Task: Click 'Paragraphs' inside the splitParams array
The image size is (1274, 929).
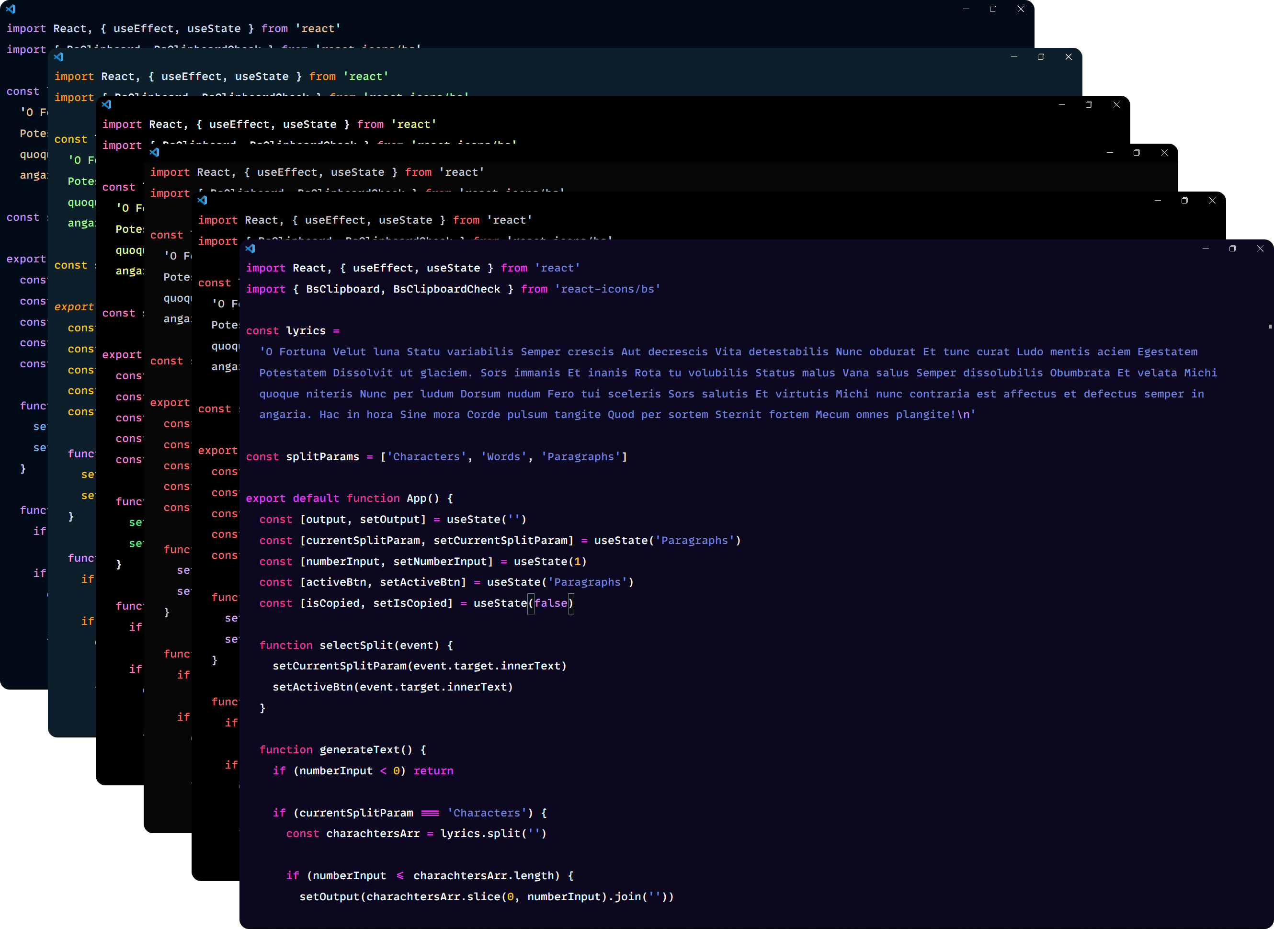Action: pos(580,457)
